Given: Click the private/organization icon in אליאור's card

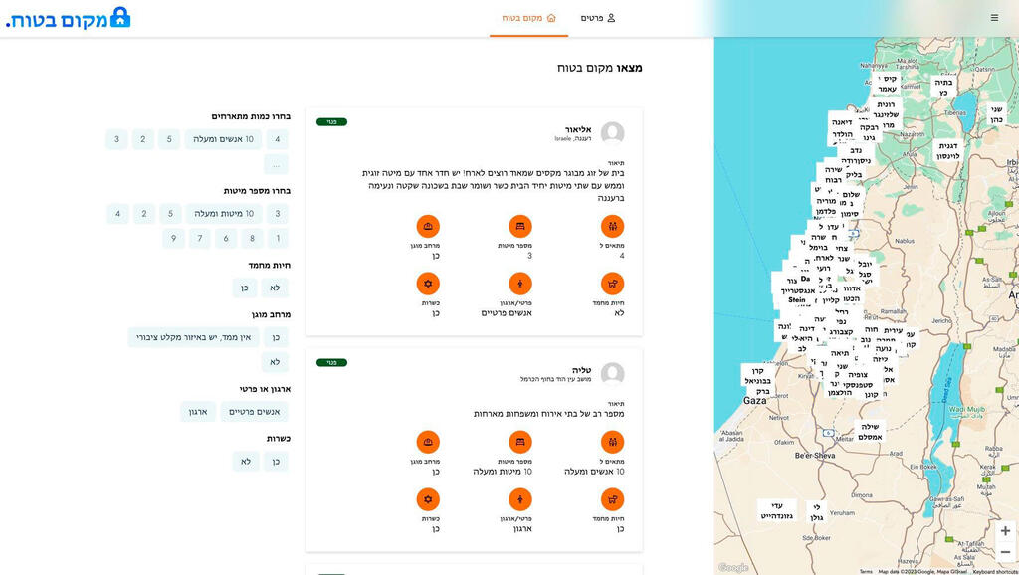Looking at the screenshot, I should [x=520, y=284].
